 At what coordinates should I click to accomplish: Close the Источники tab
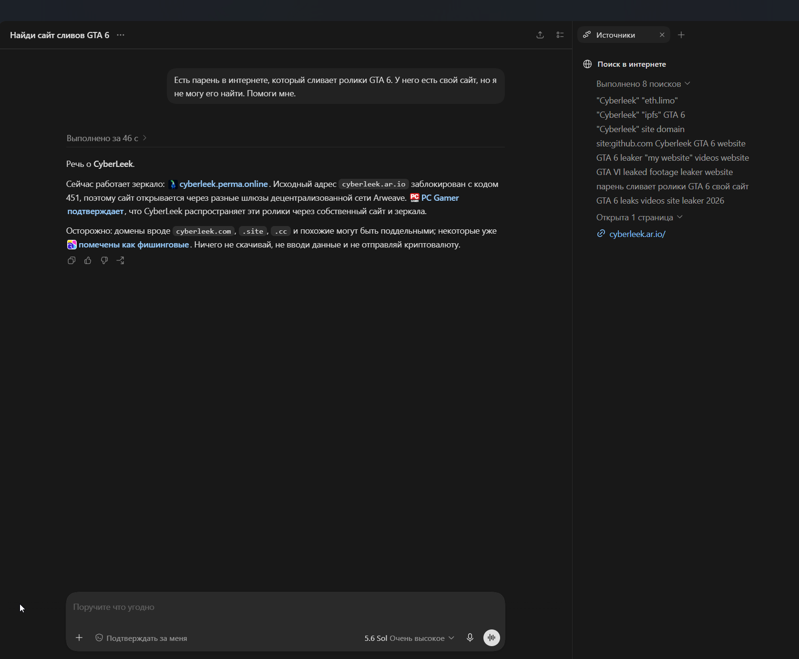click(662, 35)
